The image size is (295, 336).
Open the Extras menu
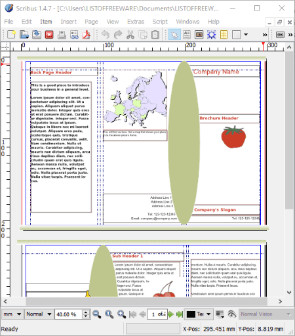[x=136, y=22]
